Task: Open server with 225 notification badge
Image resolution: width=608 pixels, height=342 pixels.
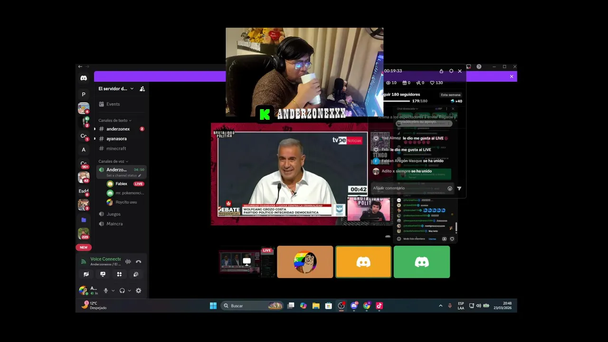Action: 84,233
